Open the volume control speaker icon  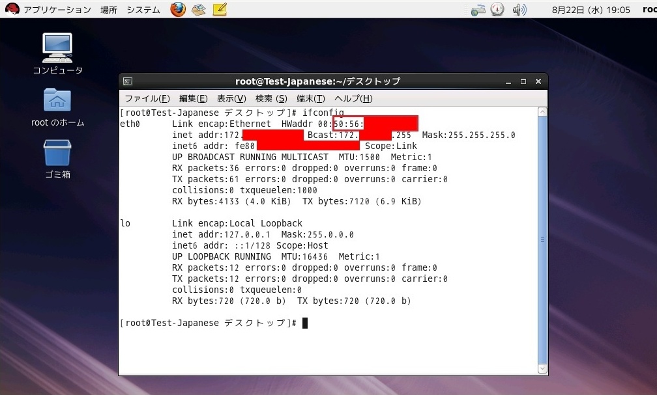tap(519, 10)
